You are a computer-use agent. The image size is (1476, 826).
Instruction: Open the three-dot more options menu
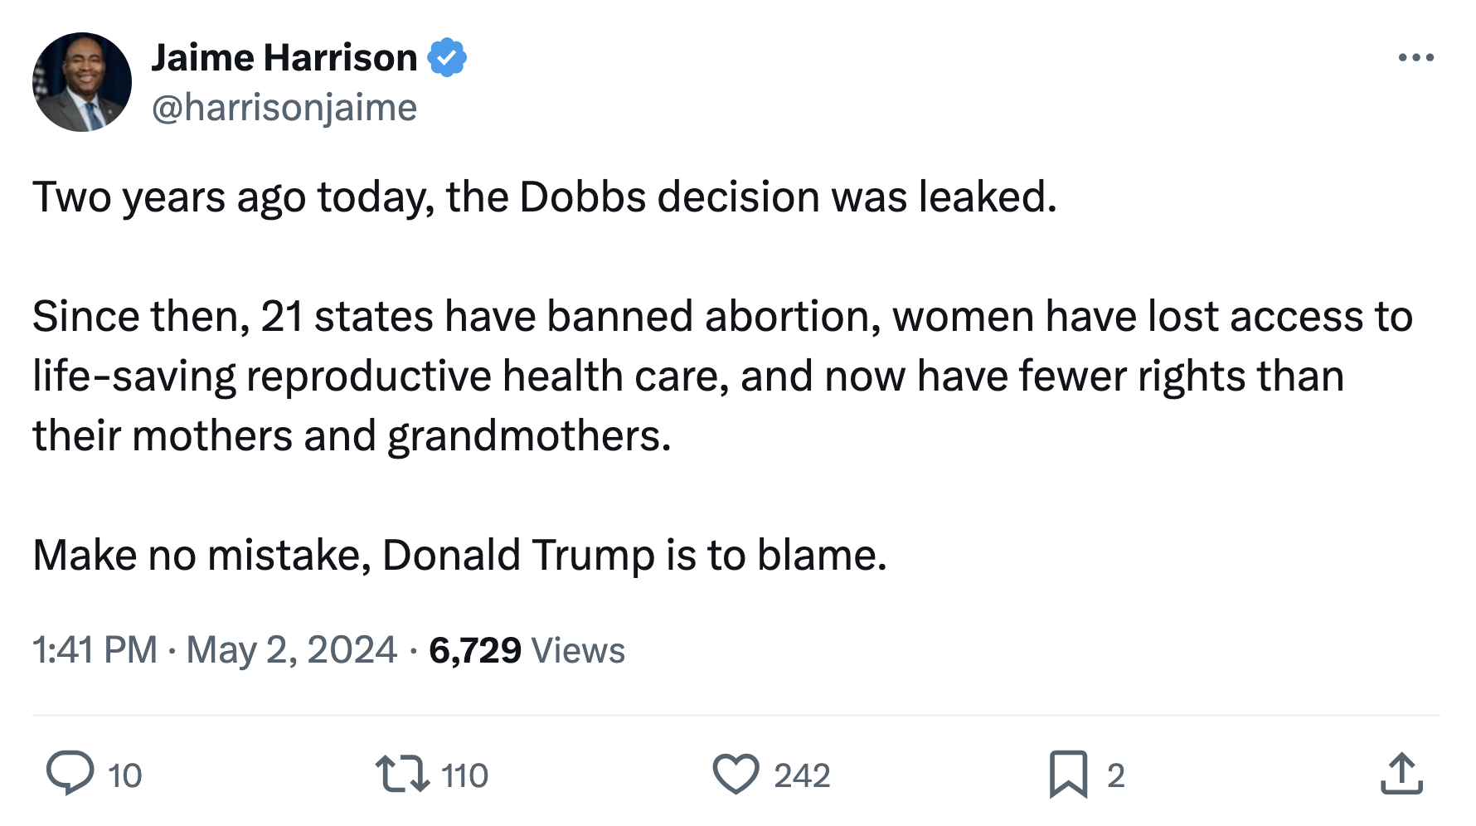(1415, 57)
